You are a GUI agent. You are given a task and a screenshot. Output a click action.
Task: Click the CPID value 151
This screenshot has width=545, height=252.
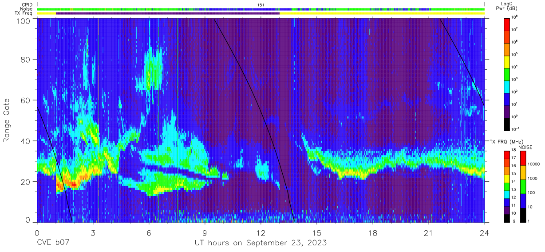[x=261, y=4]
